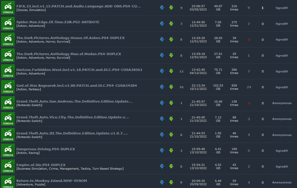Click the console category icon for FIFA.23
The image size is (297, 188).
[x=8, y=8]
